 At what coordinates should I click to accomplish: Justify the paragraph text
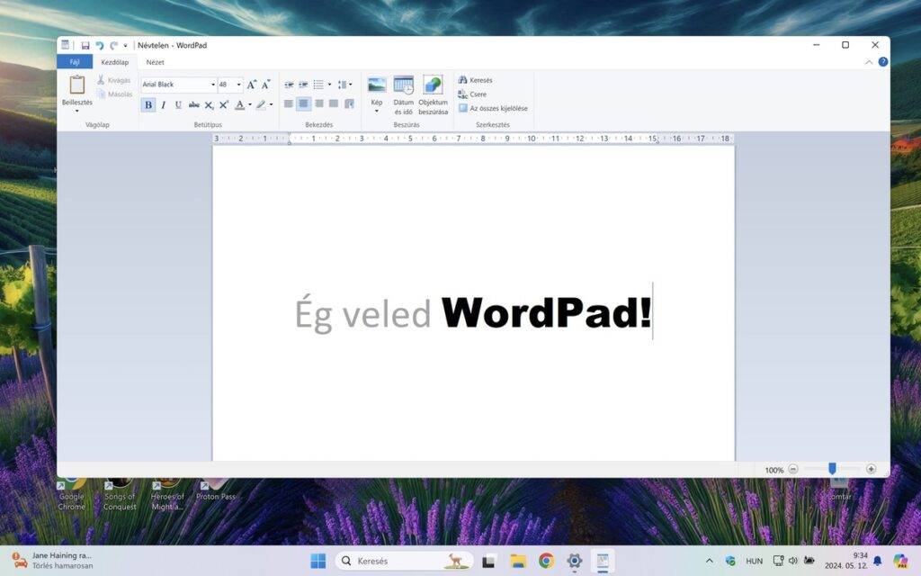pos(334,104)
